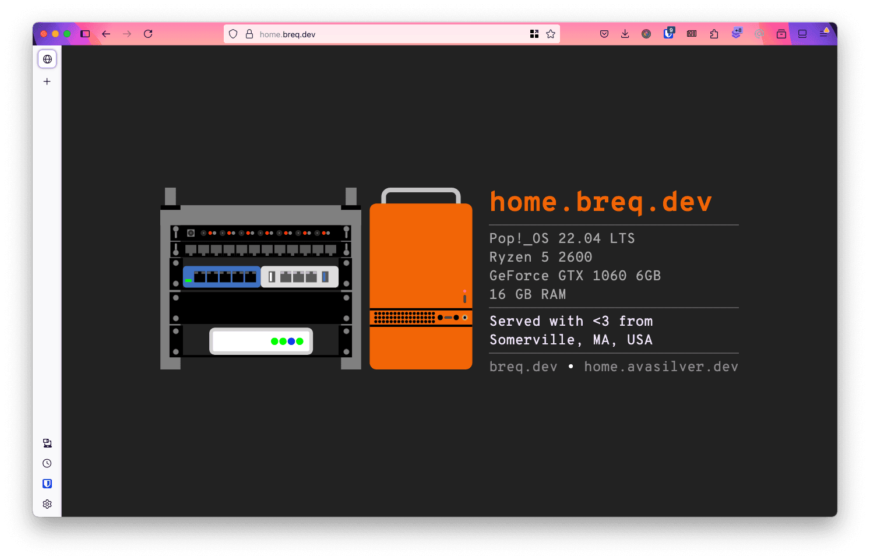The image size is (870, 560).
Task: Toggle Reader view newspaper icon
Action: 692,34
